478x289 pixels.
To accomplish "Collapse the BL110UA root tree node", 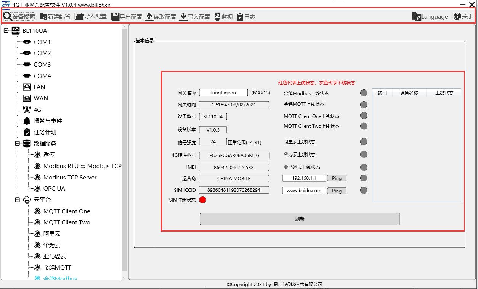I will pos(6,31).
